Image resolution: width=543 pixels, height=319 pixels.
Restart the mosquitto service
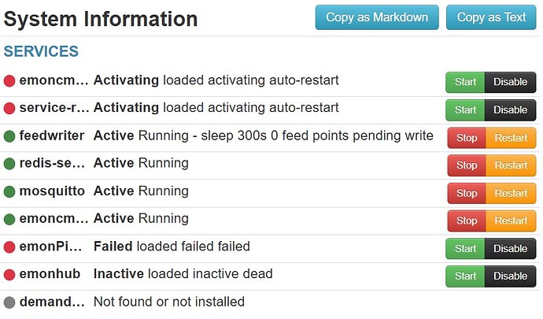click(511, 193)
